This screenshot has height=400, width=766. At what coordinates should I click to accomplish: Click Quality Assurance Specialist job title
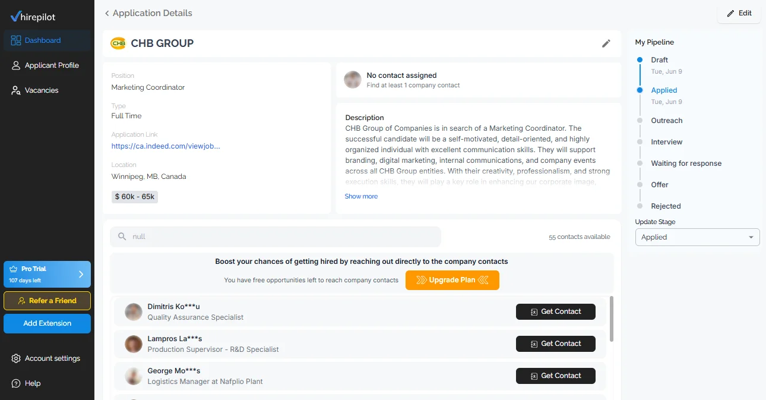[x=195, y=317]
